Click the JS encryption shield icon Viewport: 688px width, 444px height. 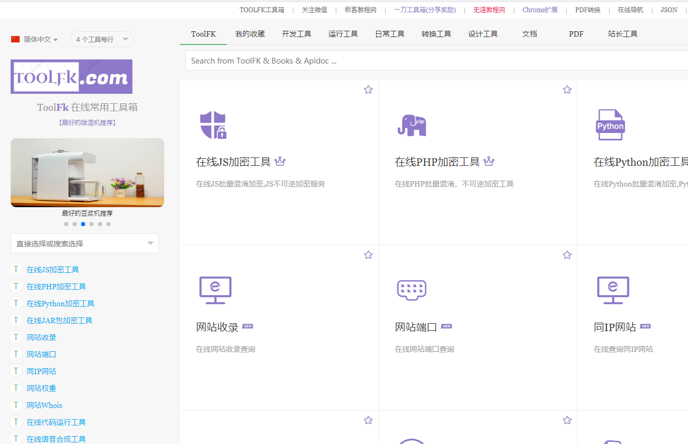click(x=213, y=125)
